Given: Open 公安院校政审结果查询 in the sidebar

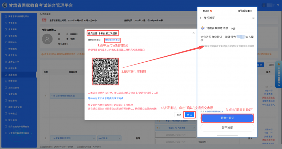Looking at the screenshot, I should [x=19, y=126].
